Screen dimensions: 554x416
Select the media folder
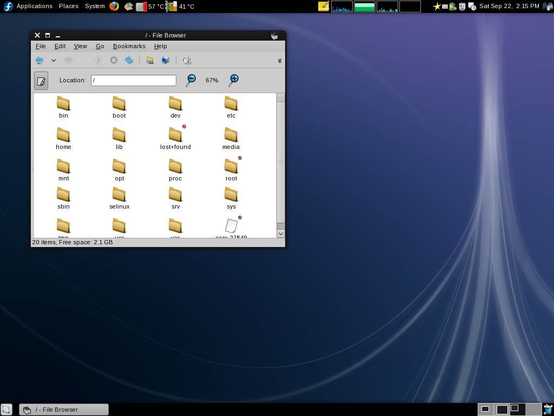(231, 138)
